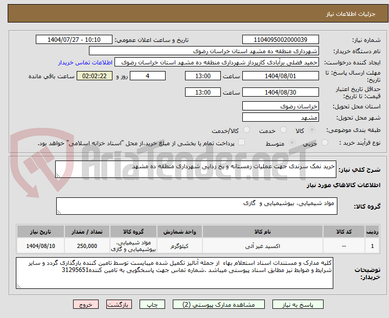This screenshot has width=389, height=318.
Task: Click the announcement date field 1404/07/27 - 10:10
Action: click(x=74, y=40)
